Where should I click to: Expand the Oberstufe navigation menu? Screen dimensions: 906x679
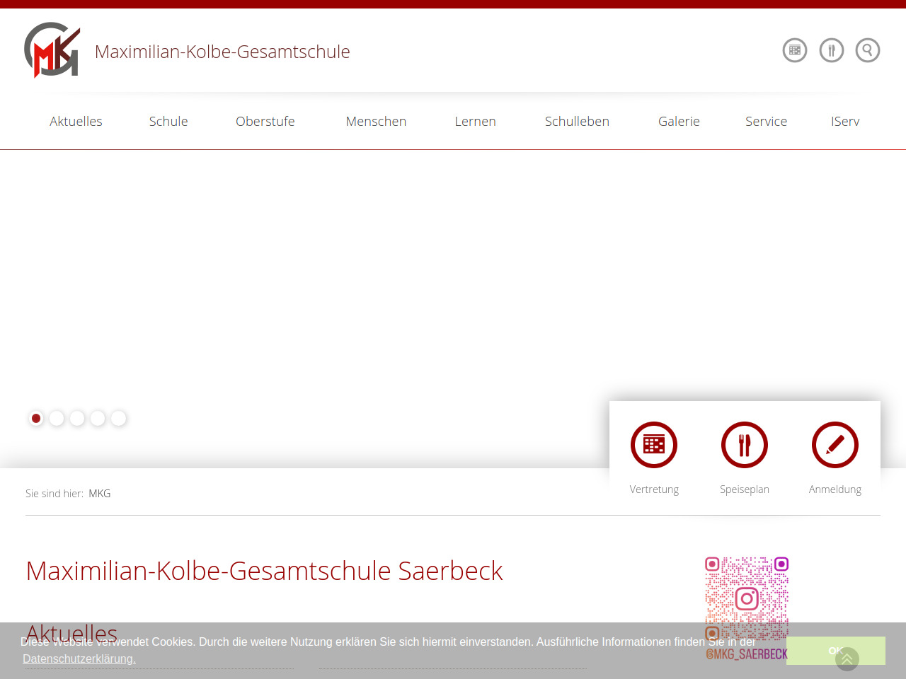(x=265, y=122)
